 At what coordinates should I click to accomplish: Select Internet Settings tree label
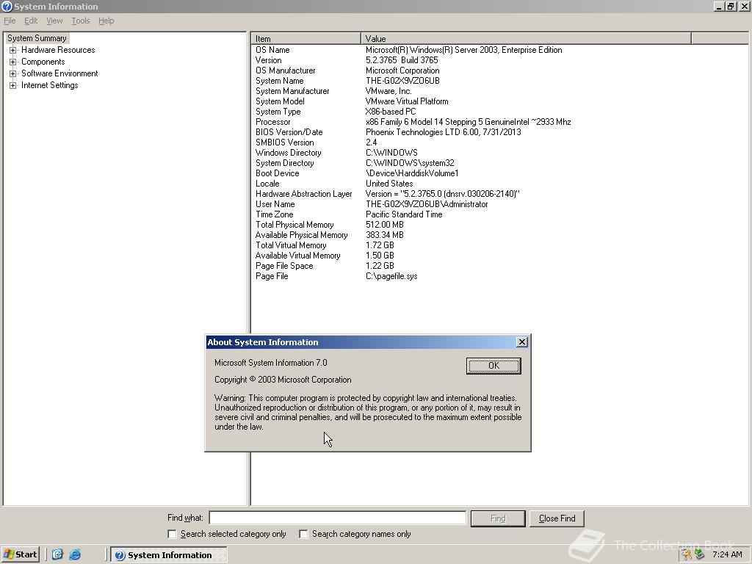coord(49,85)
